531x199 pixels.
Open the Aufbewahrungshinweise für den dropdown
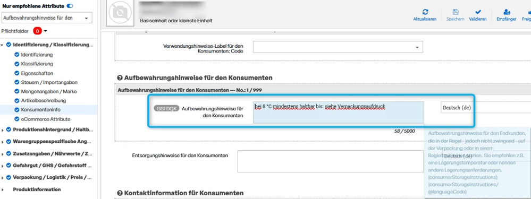click(x=47, y=18)
